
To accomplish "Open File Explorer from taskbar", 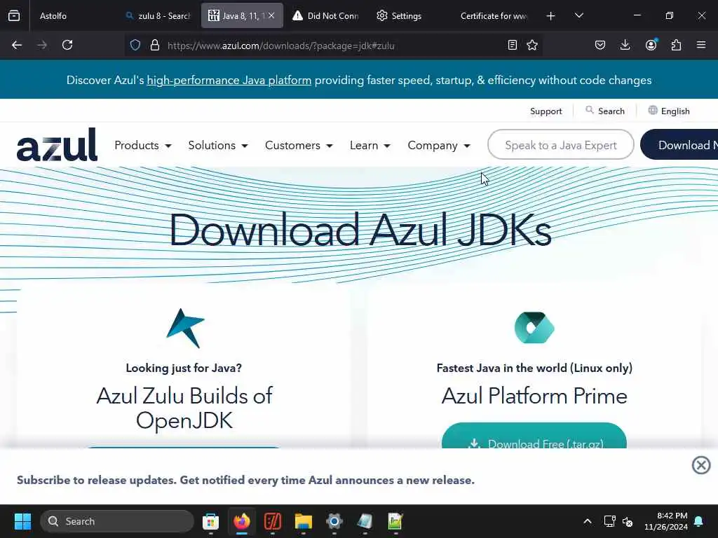I will (x=303, y=521).
